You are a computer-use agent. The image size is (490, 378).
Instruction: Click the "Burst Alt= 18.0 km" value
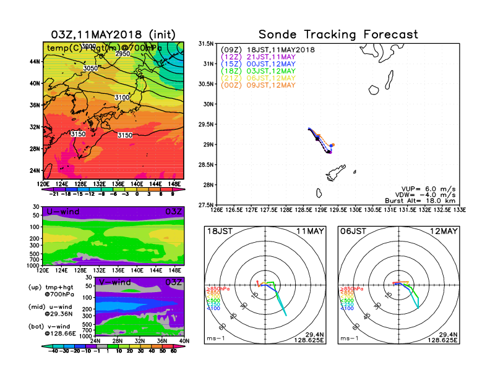click(x=420, y=201)
